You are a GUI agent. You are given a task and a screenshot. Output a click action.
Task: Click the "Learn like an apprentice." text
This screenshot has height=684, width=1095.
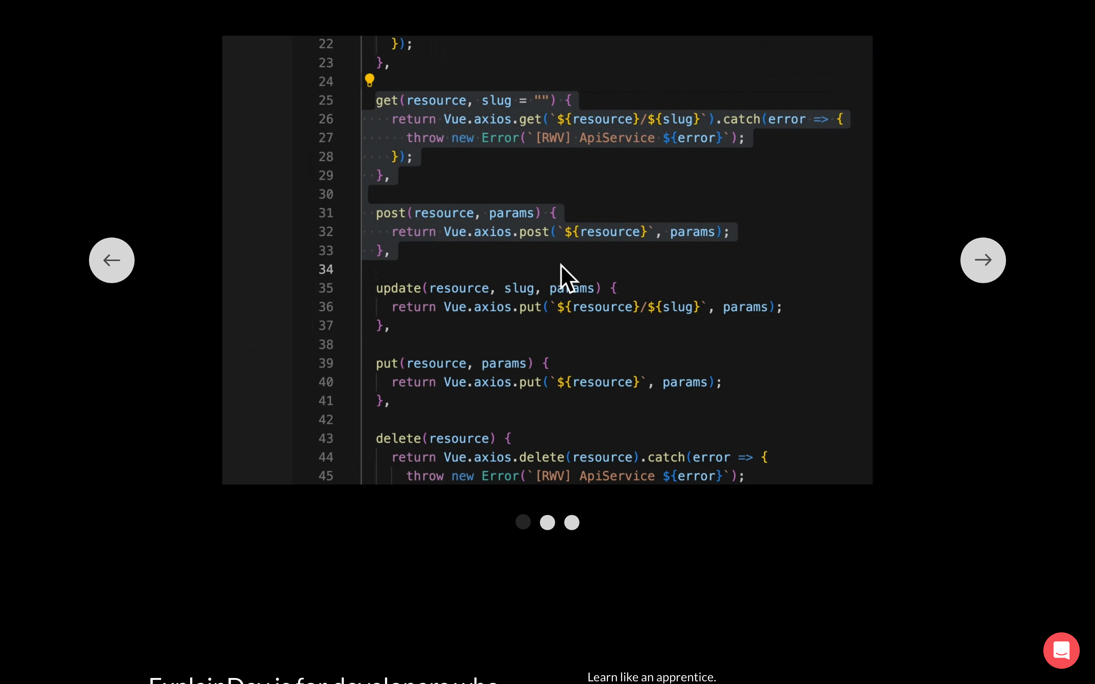pos(652,677)
